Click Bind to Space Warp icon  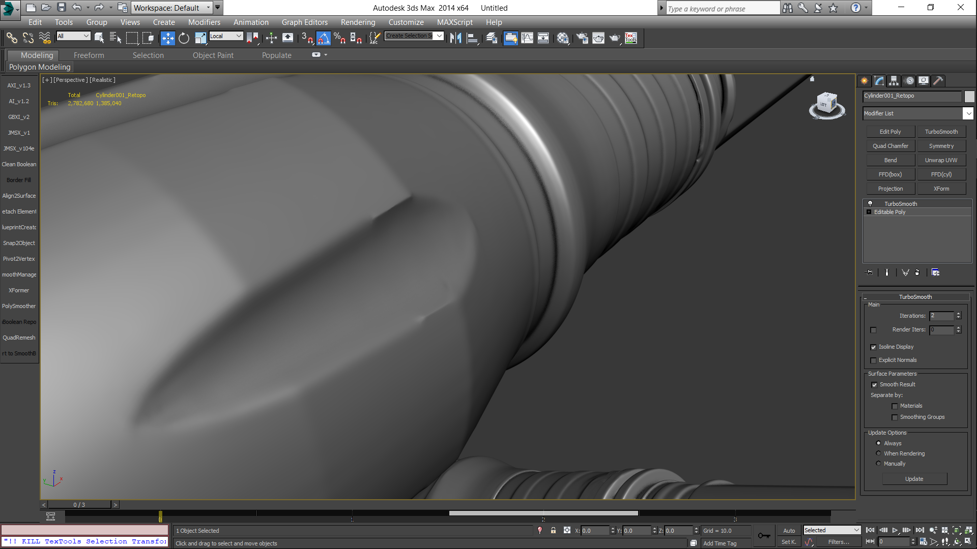45,38
